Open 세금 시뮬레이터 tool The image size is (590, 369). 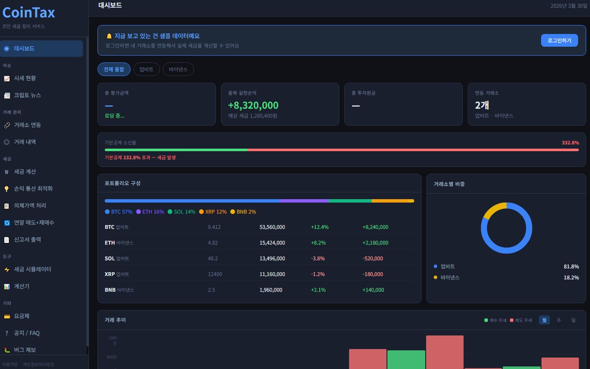42,269
